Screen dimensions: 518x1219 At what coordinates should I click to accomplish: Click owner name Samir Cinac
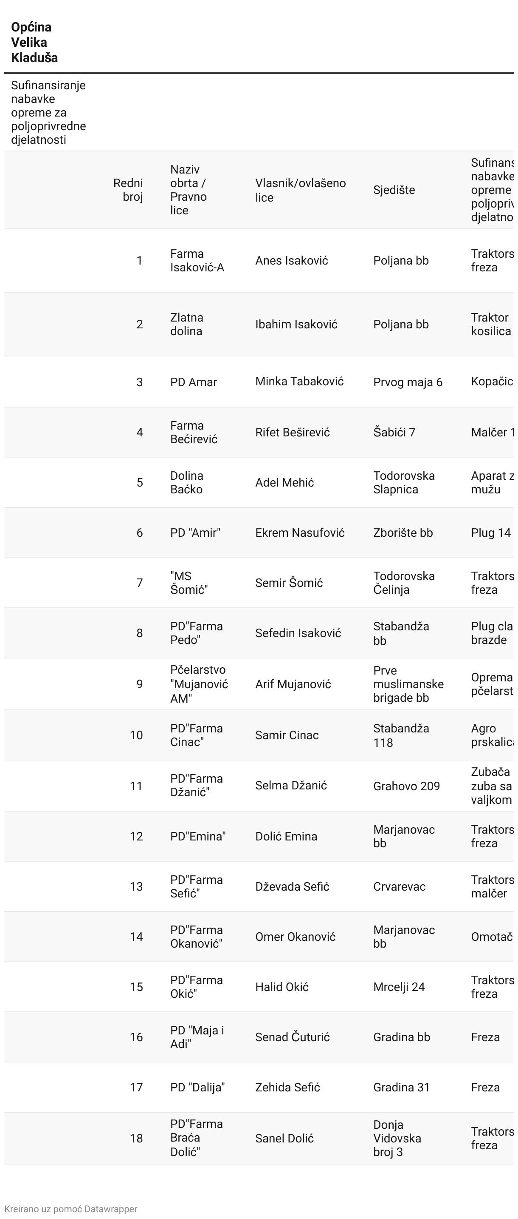[x=287, y=735]
